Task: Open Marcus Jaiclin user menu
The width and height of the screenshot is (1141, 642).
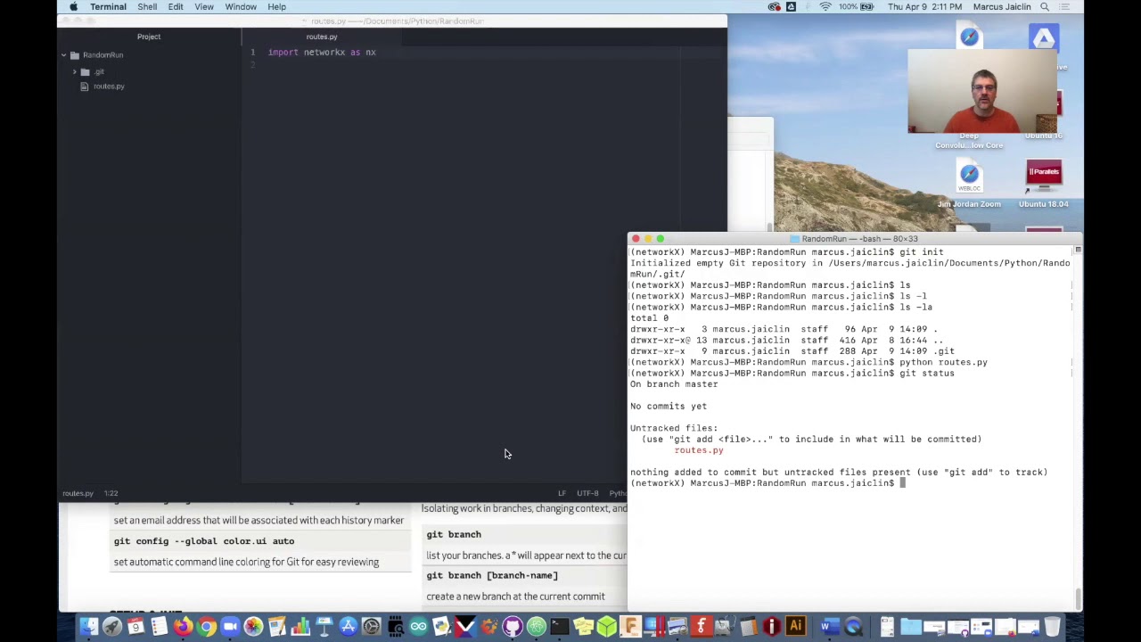Action: 1002,6
